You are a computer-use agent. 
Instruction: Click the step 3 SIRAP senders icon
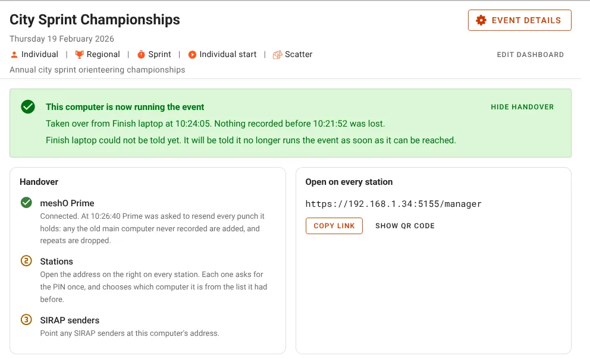click(26, 320)
